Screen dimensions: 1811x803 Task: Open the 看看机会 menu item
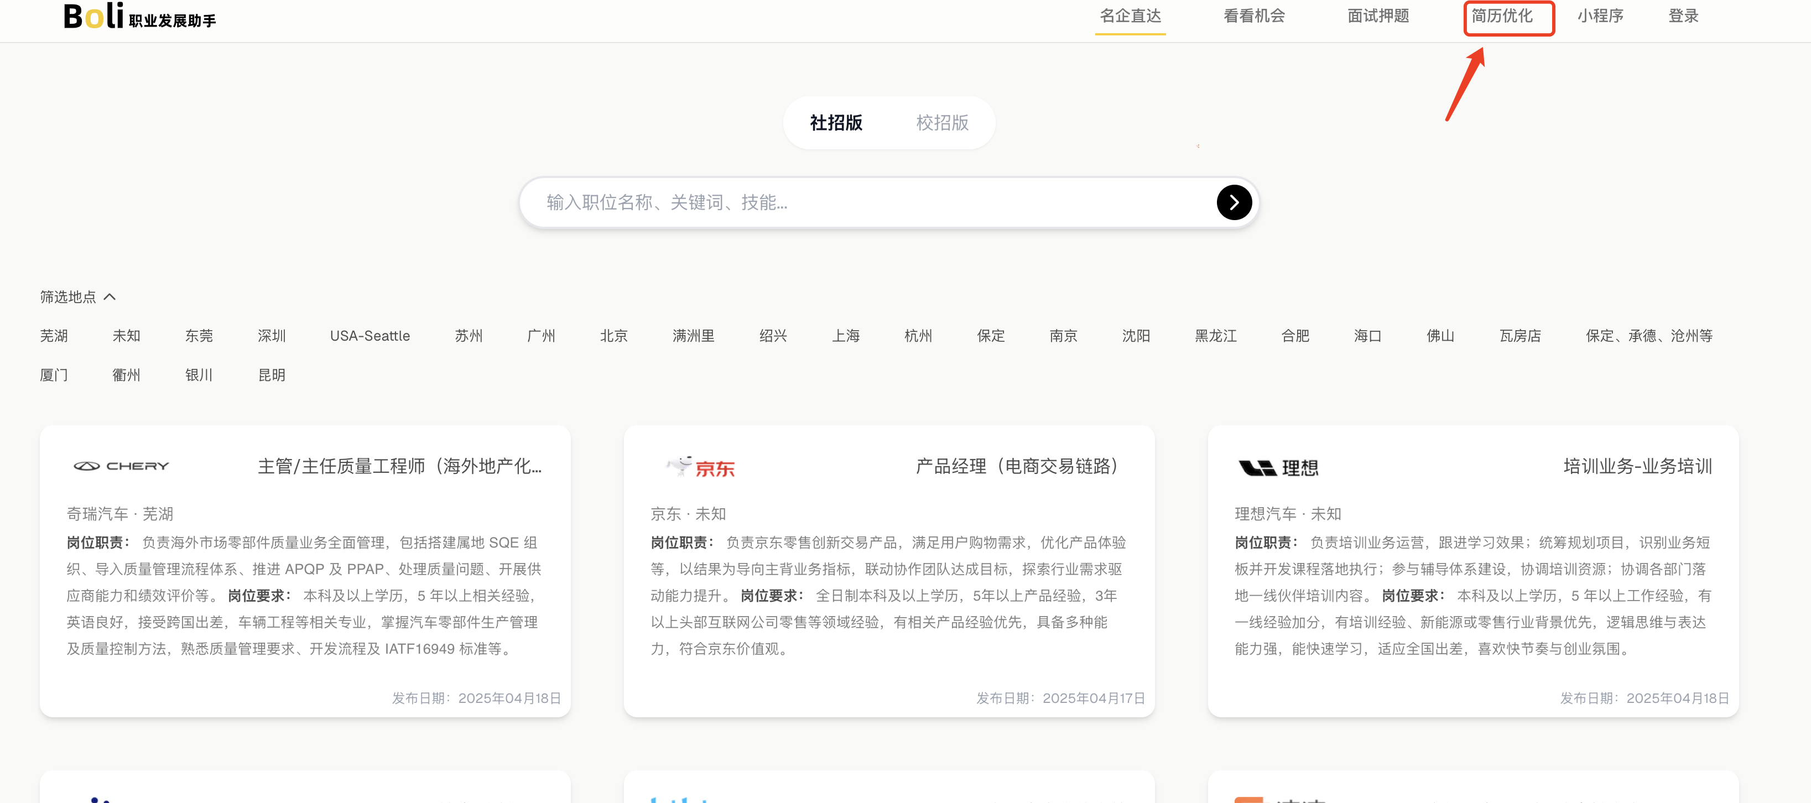(1253, 16)
